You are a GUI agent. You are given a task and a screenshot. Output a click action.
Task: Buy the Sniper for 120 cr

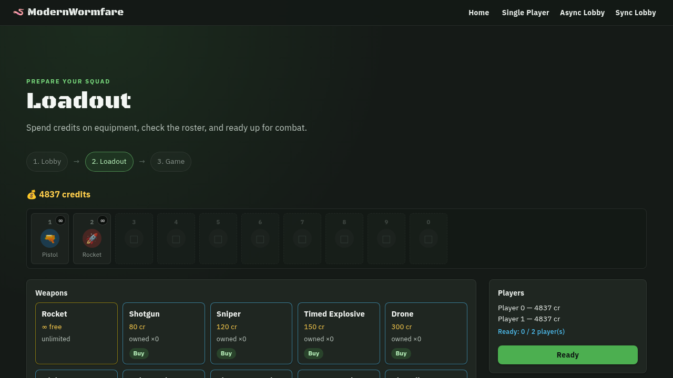(226, 354)
